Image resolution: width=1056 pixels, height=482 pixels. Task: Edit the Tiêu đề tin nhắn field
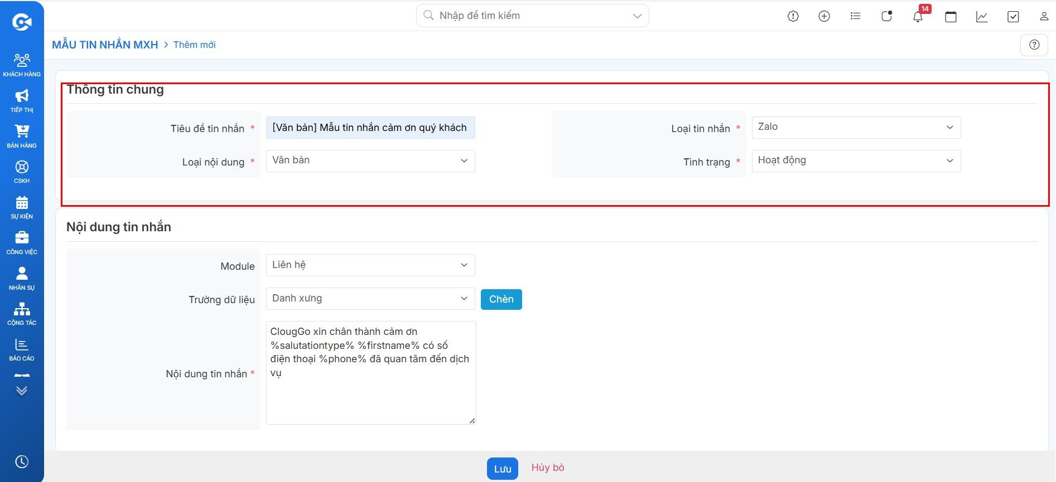coord(370,128)
